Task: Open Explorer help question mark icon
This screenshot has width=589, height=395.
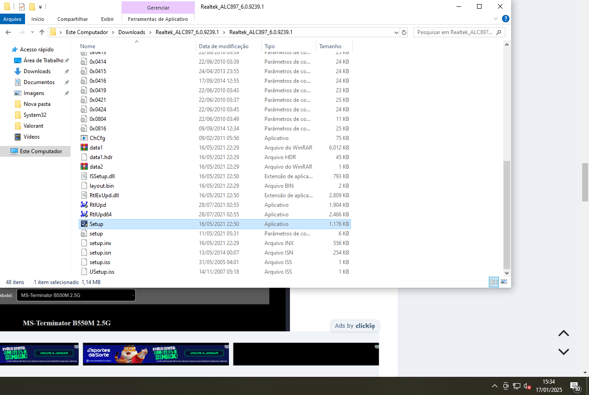Action: coord(505,19)
